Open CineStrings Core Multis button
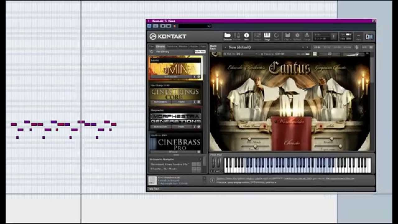Viewport: 398px width, 224px height. point(181,102)
